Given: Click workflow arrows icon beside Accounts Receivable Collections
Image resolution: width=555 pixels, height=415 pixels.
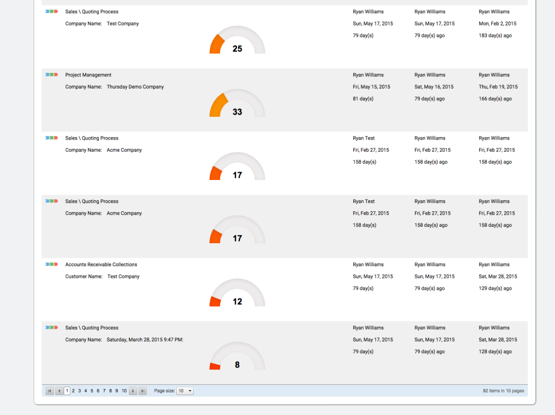Looking at the screenshot, I should tap(51, 265).
